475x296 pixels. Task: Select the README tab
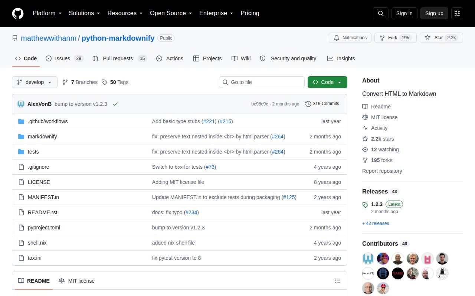(34, 281)
